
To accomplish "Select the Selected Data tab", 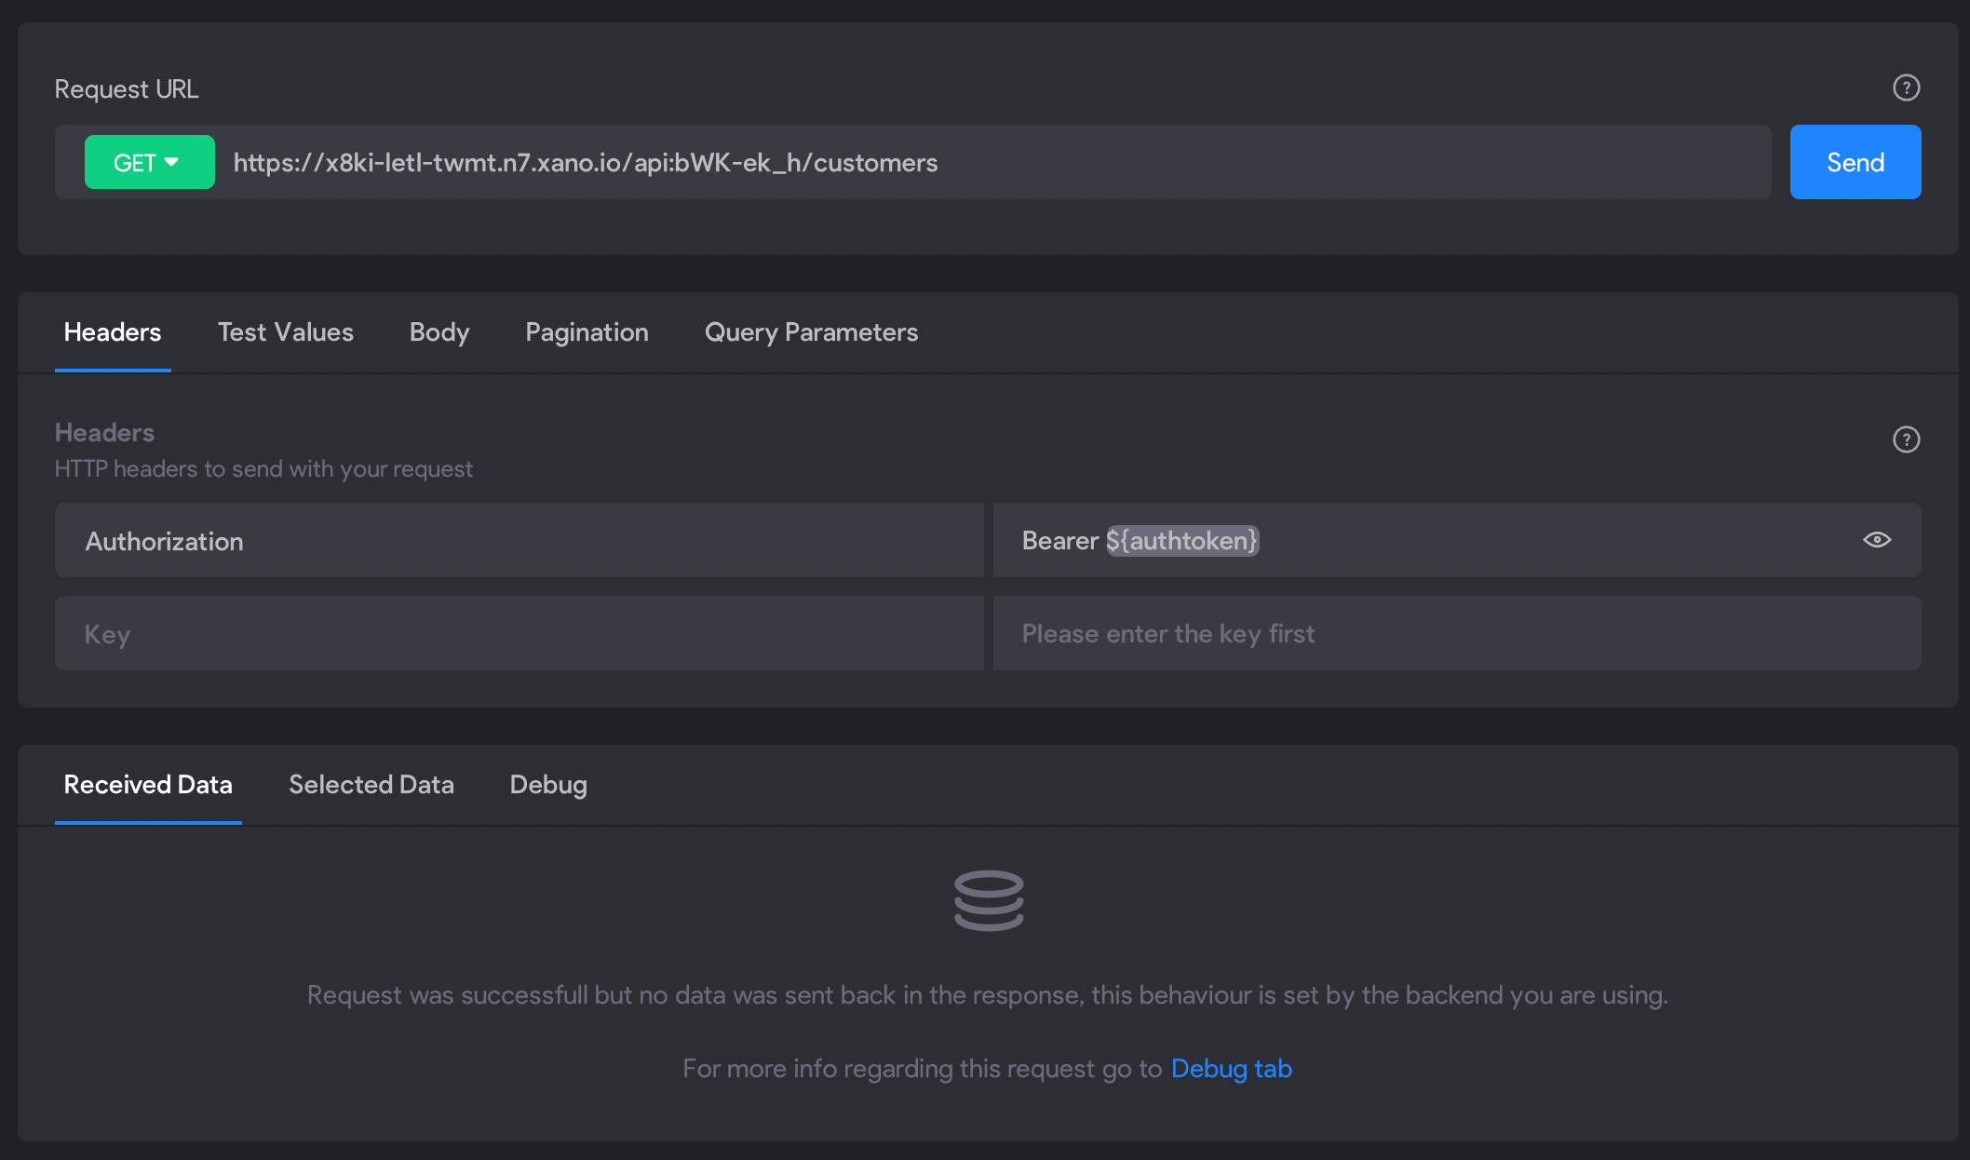I will point(371,785).
